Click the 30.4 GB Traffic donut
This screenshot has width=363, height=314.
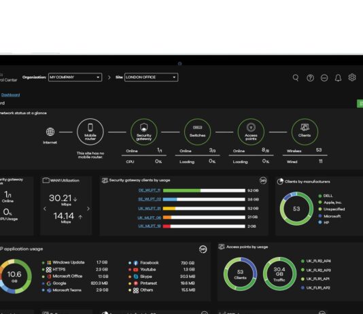[279, 274]
